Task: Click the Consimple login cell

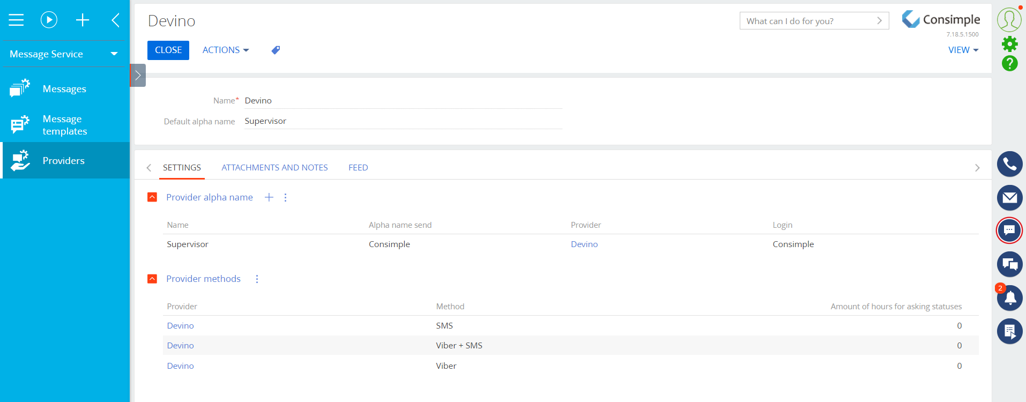Action: tap(793, 244)
